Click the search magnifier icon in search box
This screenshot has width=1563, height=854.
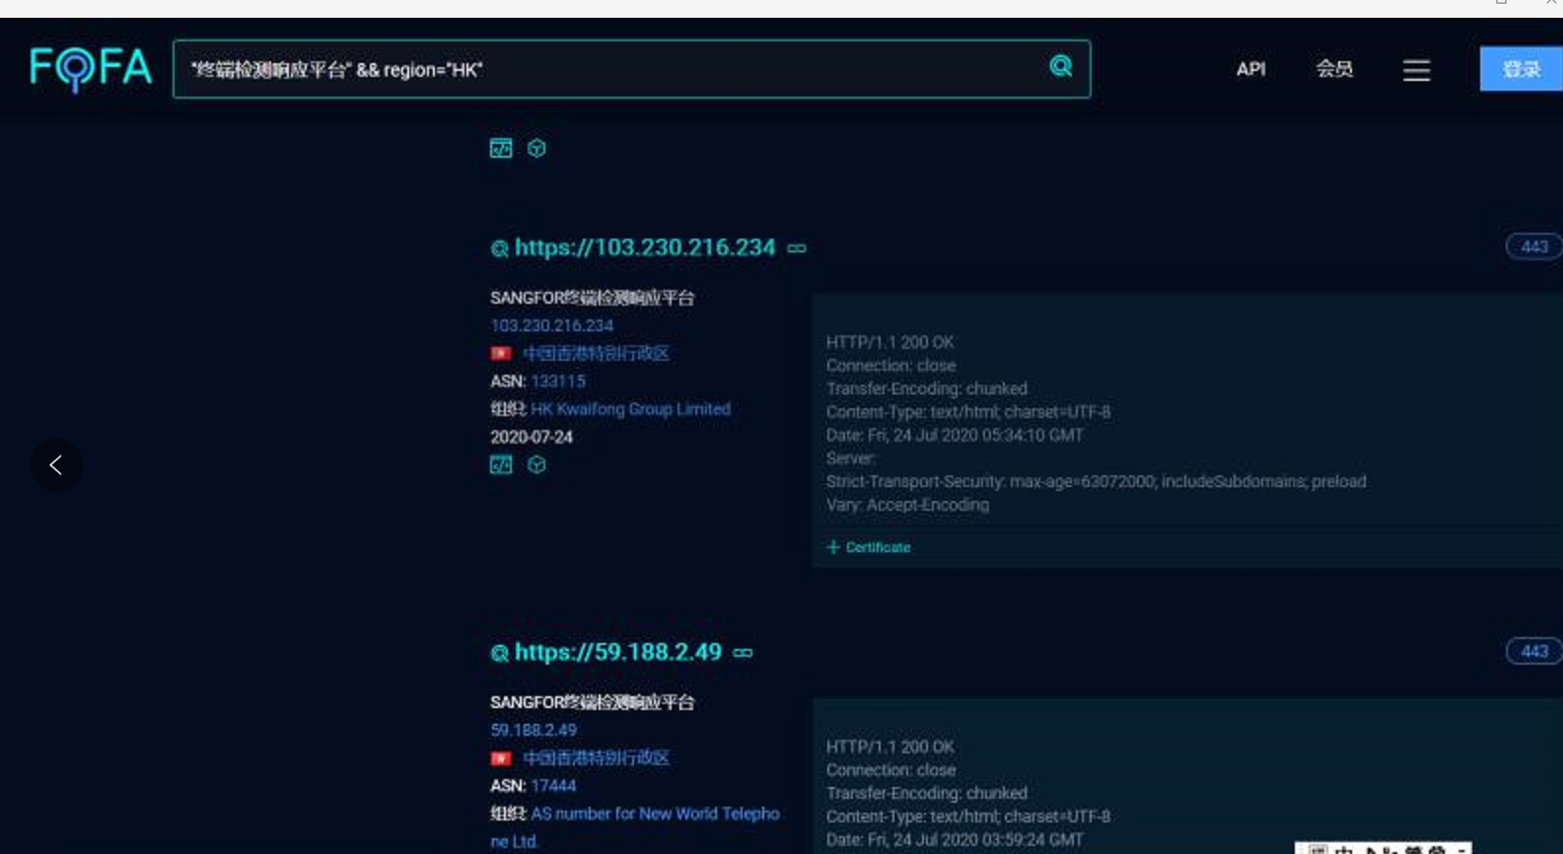pyautogui.click(x=1061, y=66)
